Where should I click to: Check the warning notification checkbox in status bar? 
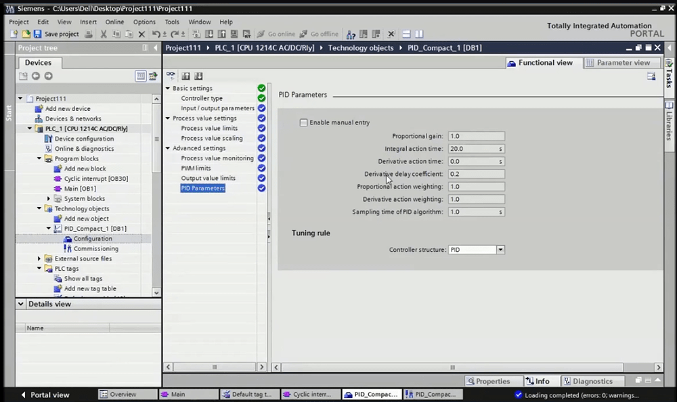pos(519,395)
